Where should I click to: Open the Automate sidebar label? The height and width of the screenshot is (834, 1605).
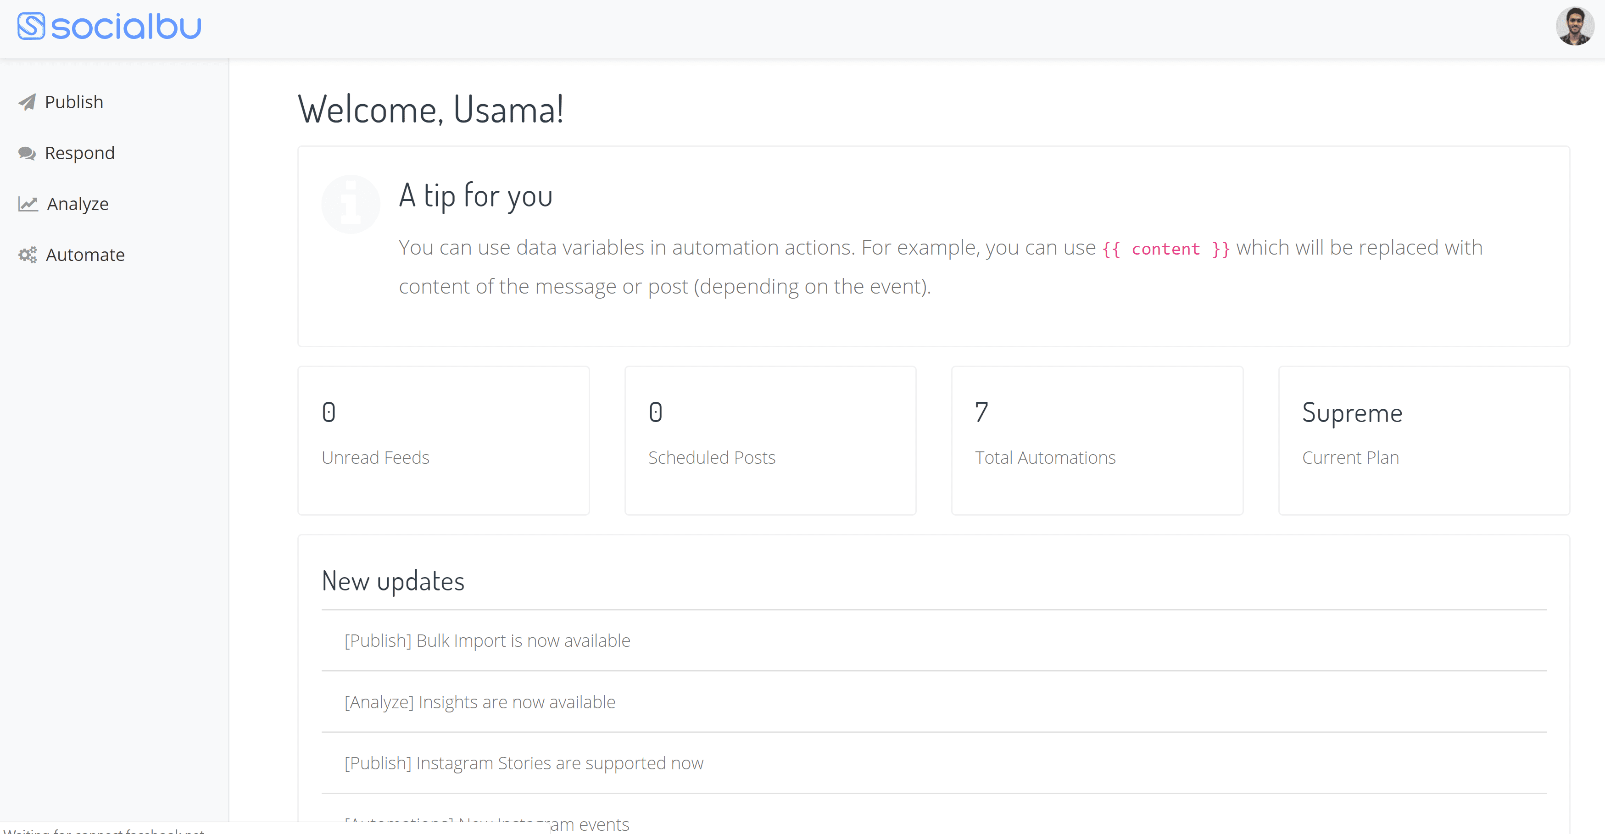pyautogui.click(x=85, y=255)
